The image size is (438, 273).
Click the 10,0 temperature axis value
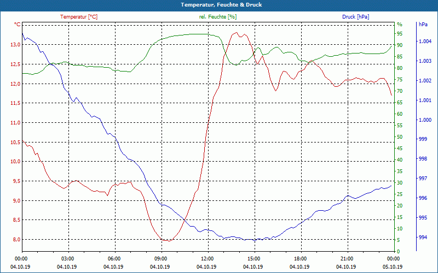16,162
